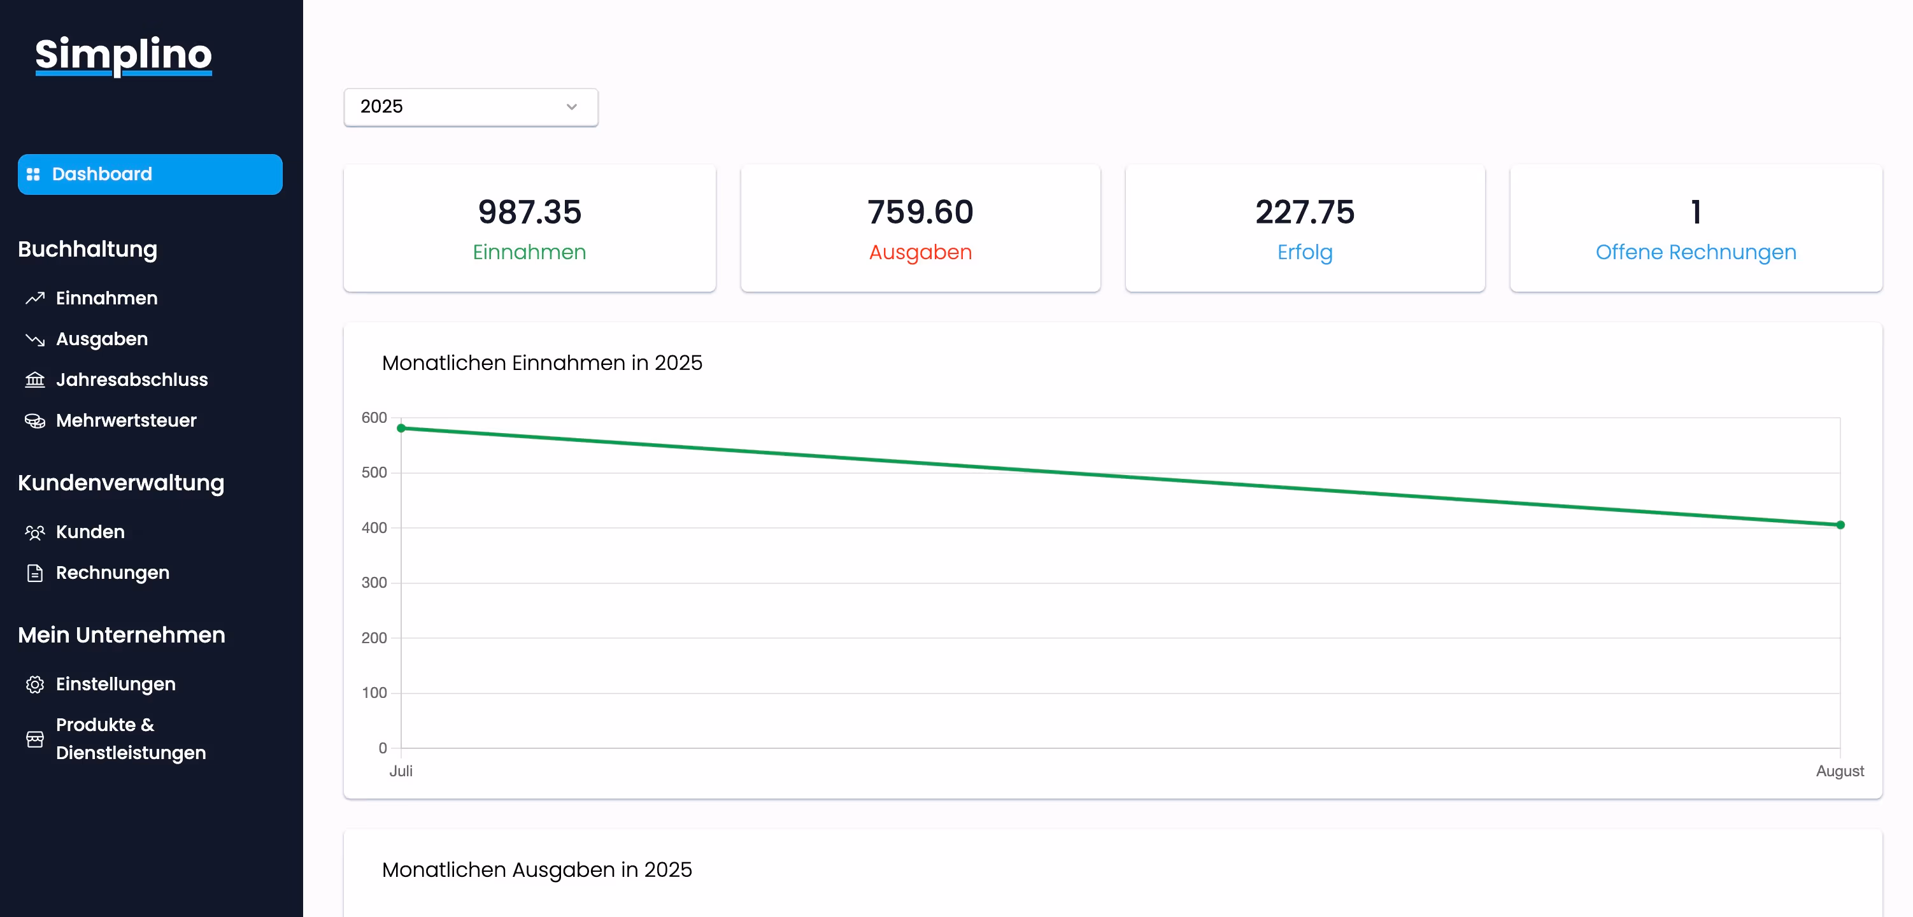The height and width of the screenshot is (917, 1913).
Task: Select the Juli data point on chart
Action: coord(401,429)
